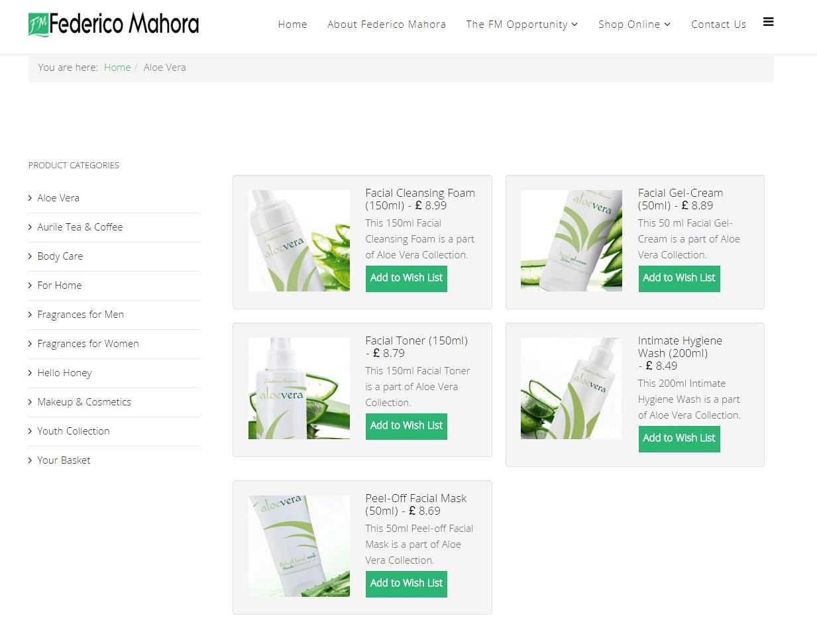Open Makeup & Cosmetics category
This screenshot has height=622, width=817.
coord(84,402)
